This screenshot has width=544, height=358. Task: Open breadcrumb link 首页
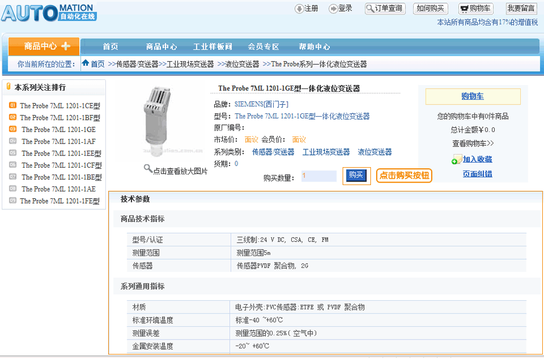(x=97, y=64)
